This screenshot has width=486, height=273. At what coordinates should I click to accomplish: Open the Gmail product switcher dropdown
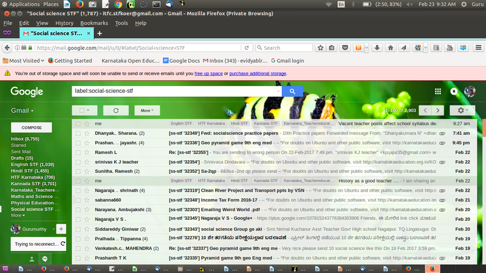click(x=22, y=110)
